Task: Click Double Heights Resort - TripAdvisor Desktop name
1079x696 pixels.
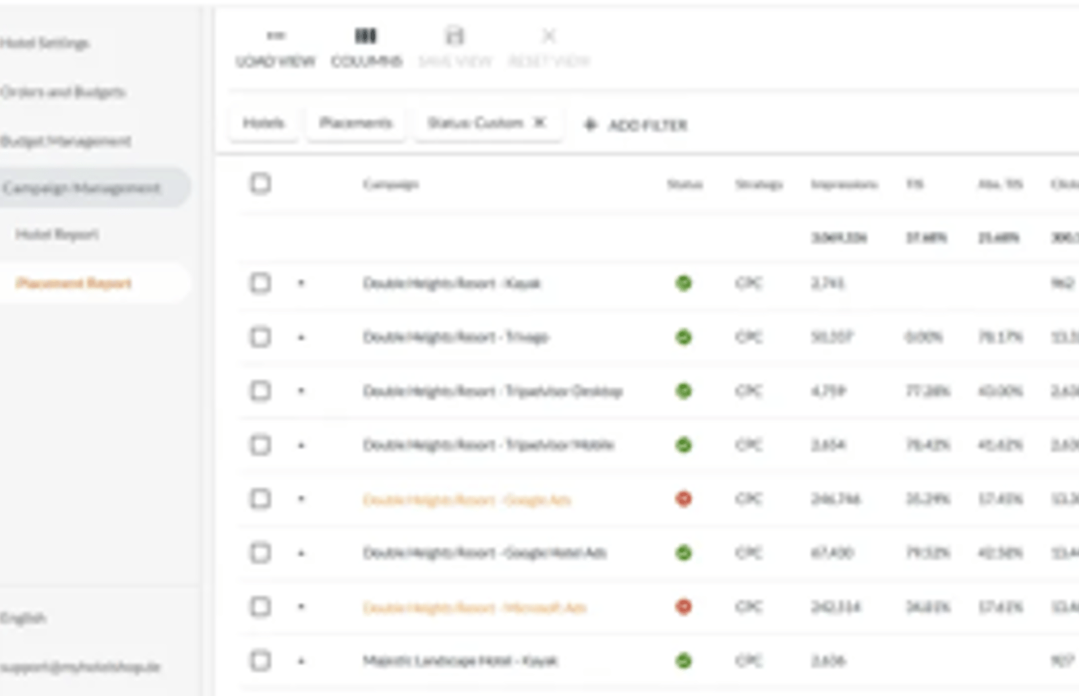Action: point(492,391)
